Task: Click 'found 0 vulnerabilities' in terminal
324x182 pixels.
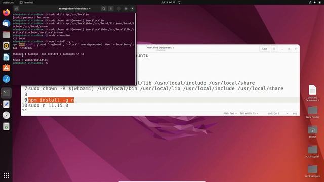Action: coord(30,60)
